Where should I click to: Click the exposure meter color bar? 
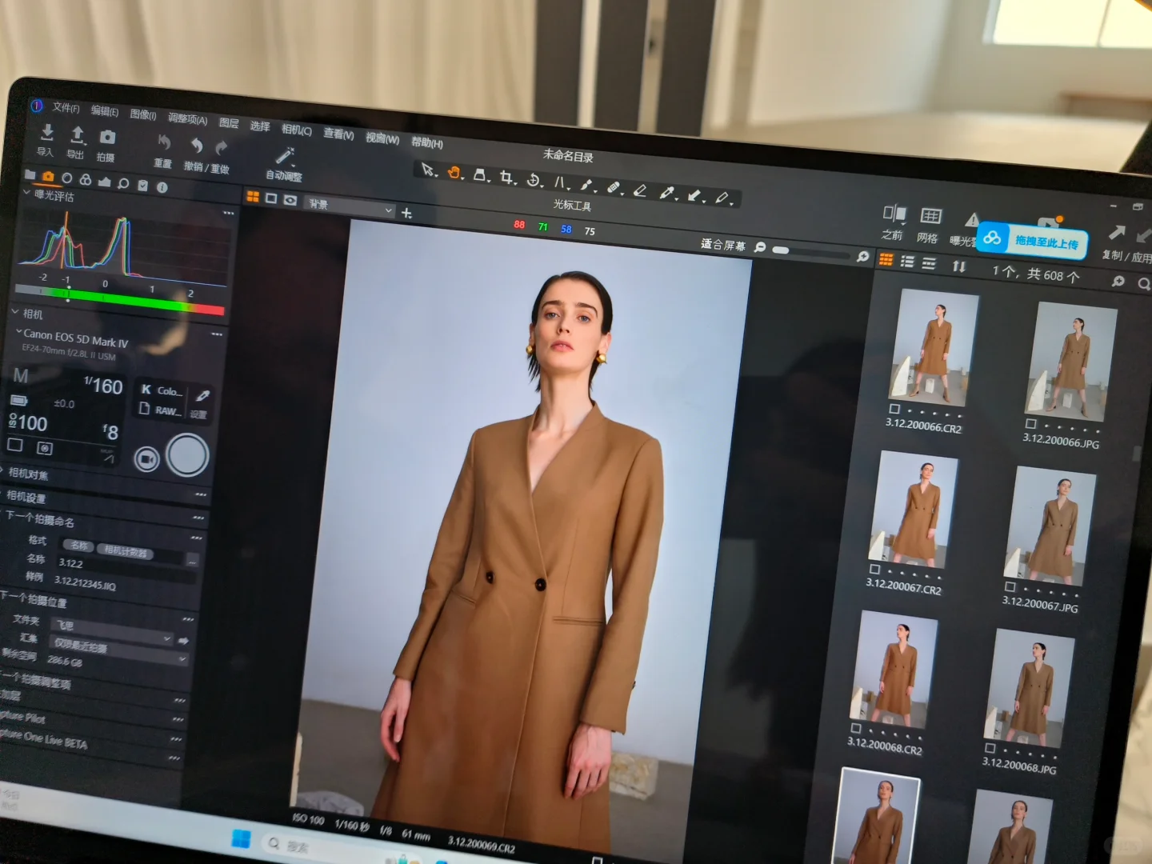(x=120, y=298)
